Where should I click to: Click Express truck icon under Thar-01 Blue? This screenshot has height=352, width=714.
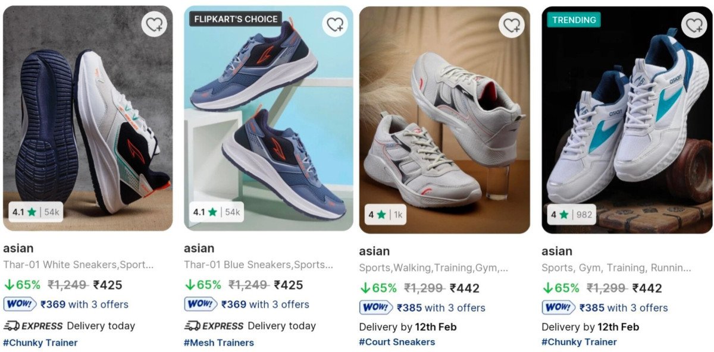click(x=192, y=326)
